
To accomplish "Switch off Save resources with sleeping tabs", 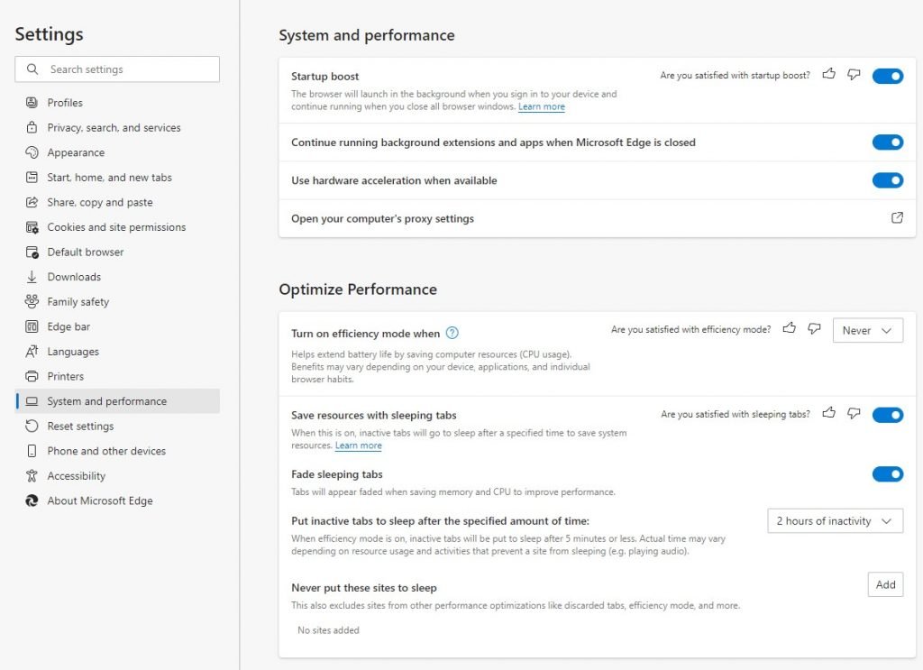I will [x=888, y=415].
